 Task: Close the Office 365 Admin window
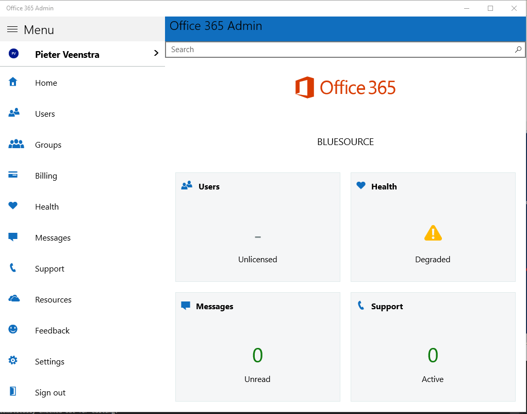(514, 8)
